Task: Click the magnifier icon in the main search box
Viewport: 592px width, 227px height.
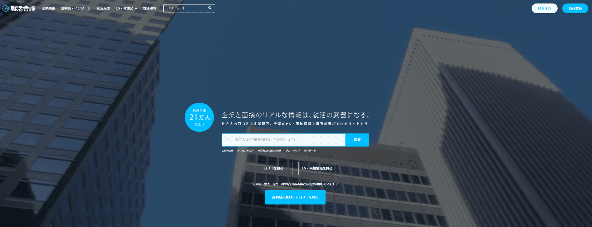Action: pyautogui.click(x=228, y=140)
